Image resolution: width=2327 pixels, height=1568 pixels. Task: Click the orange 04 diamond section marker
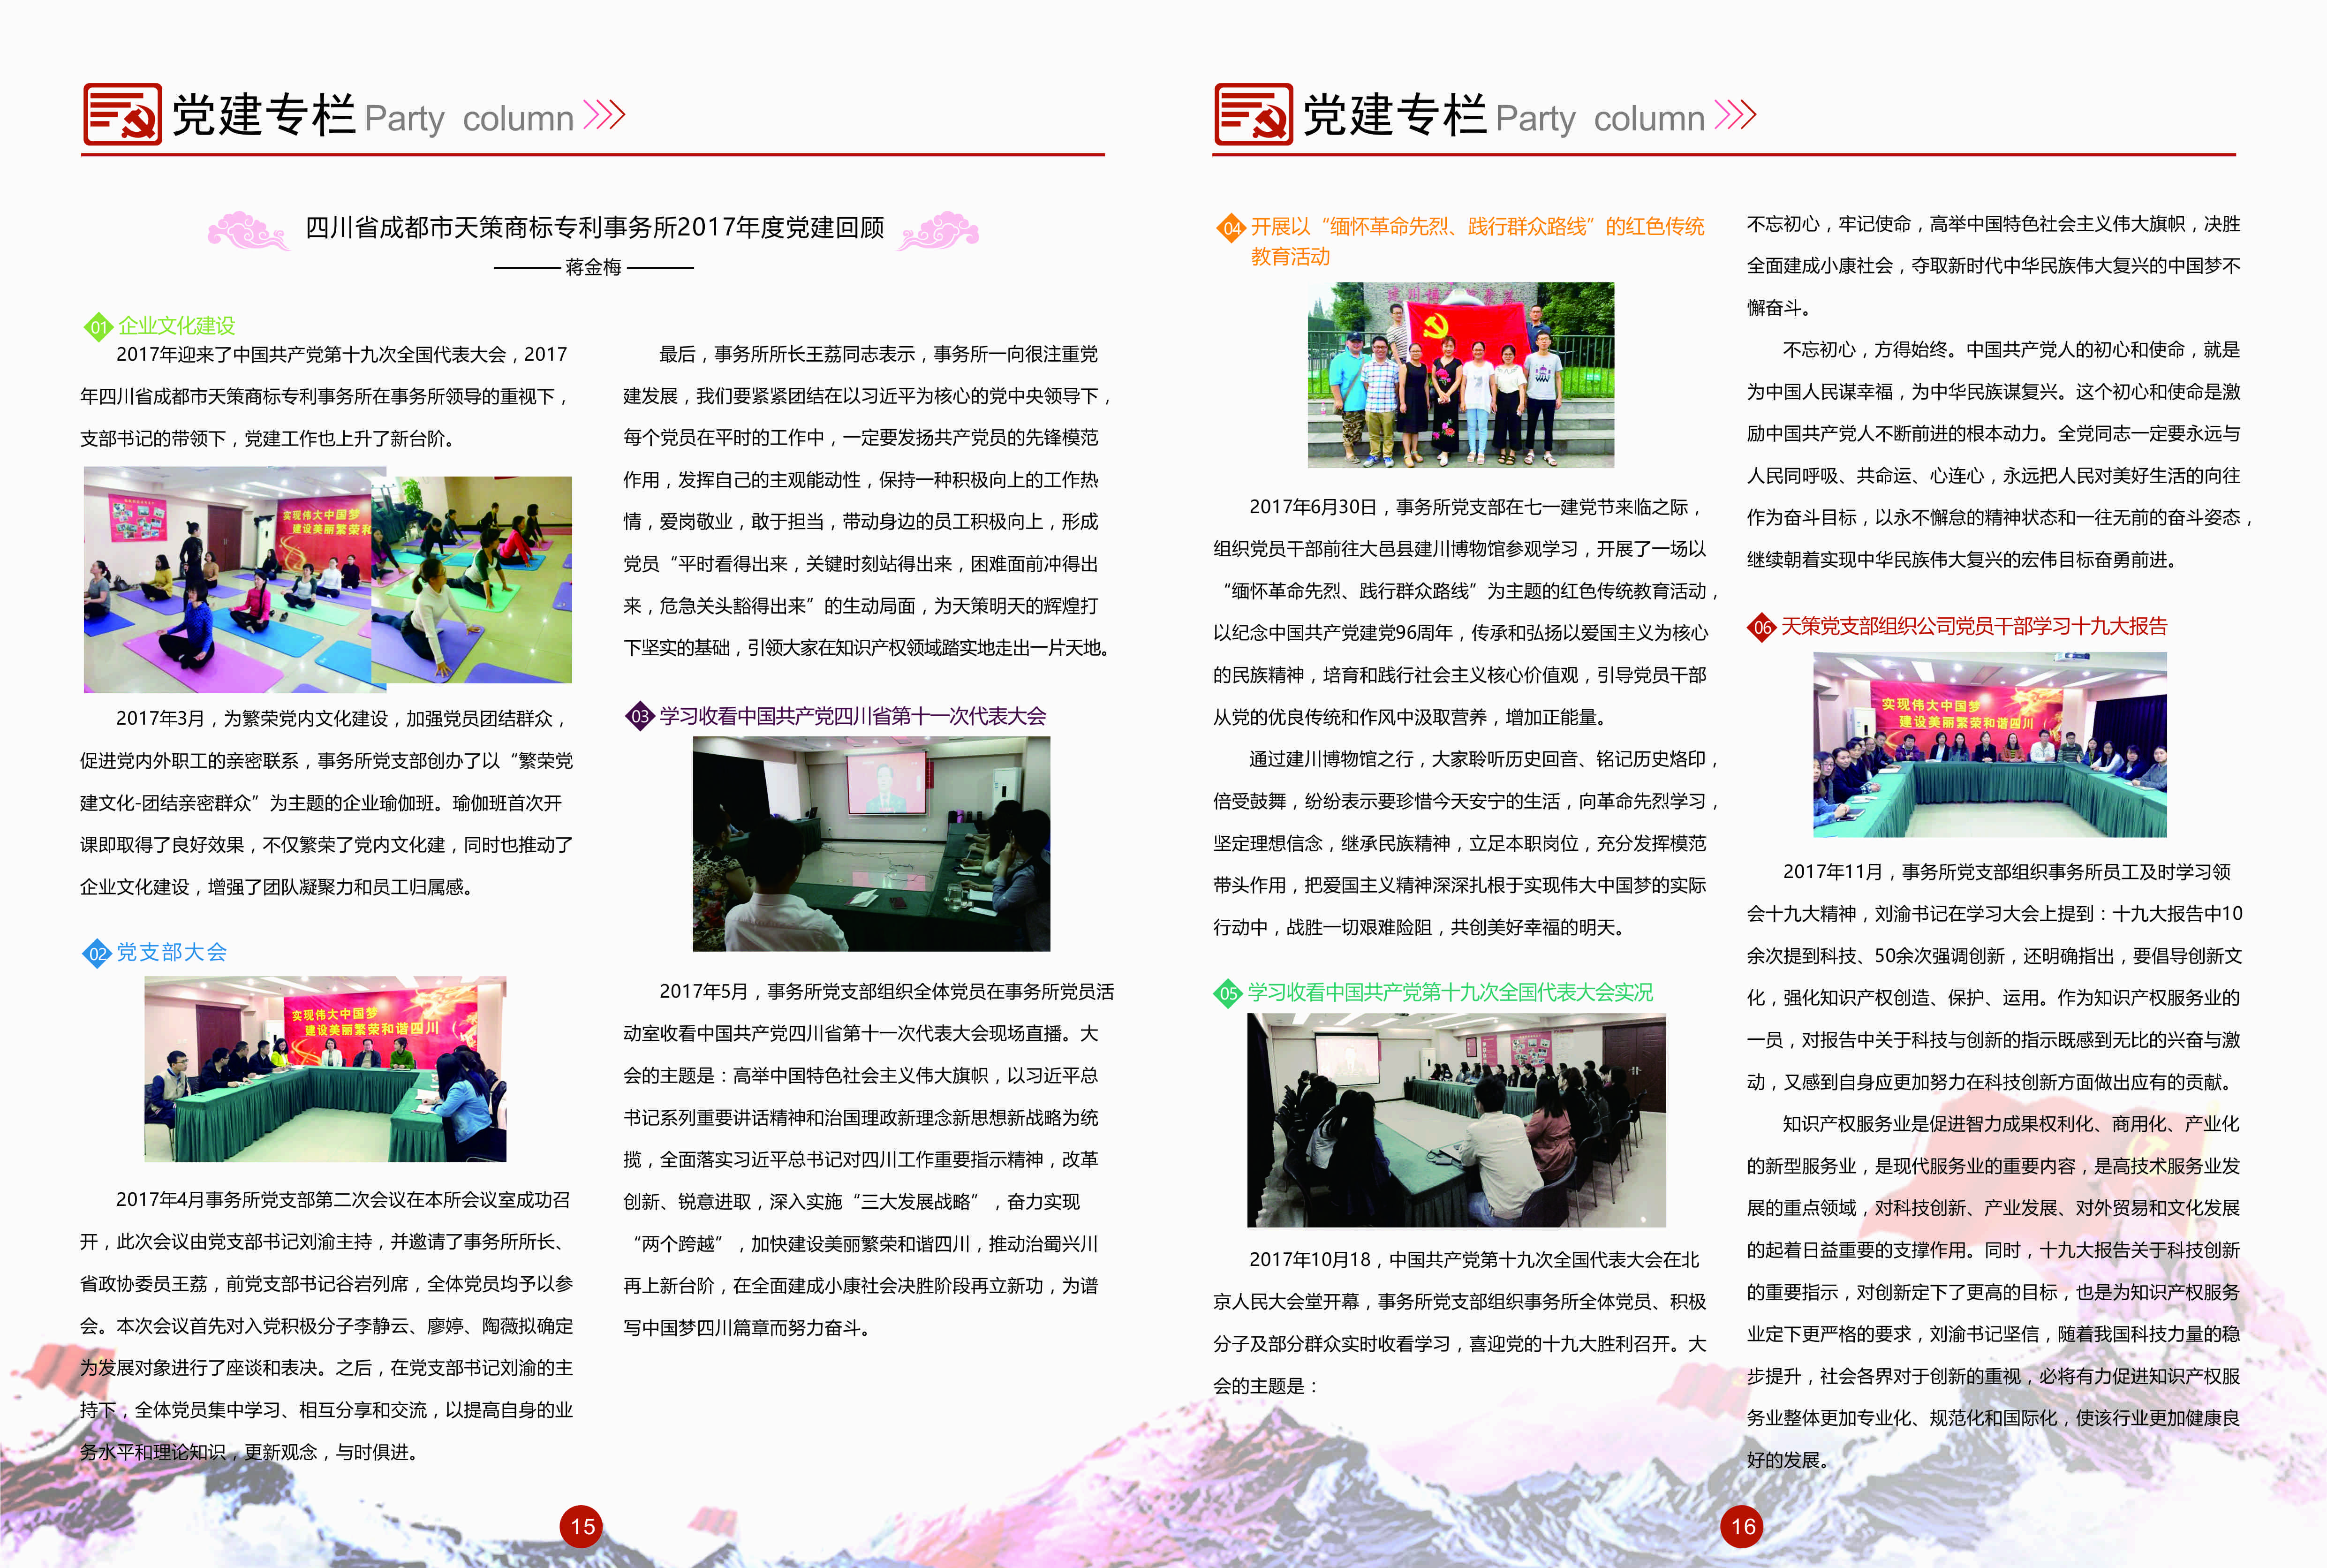[x=1231, y=228]
